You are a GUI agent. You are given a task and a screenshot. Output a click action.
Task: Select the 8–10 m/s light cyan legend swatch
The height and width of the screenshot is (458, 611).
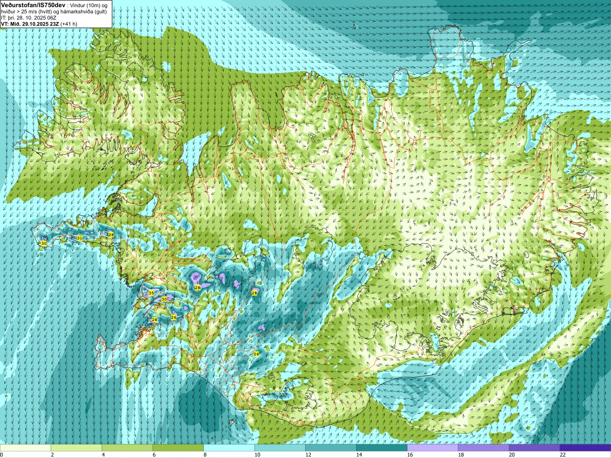click(x=229, y=448)
